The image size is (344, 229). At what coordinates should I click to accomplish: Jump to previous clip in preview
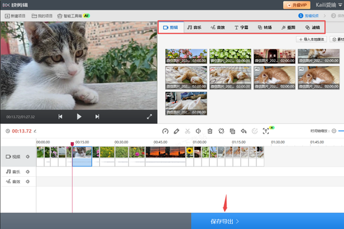point(60,117)
